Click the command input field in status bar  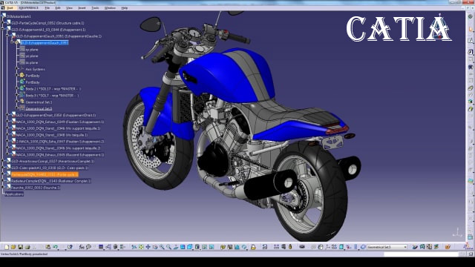click(421, 254)
